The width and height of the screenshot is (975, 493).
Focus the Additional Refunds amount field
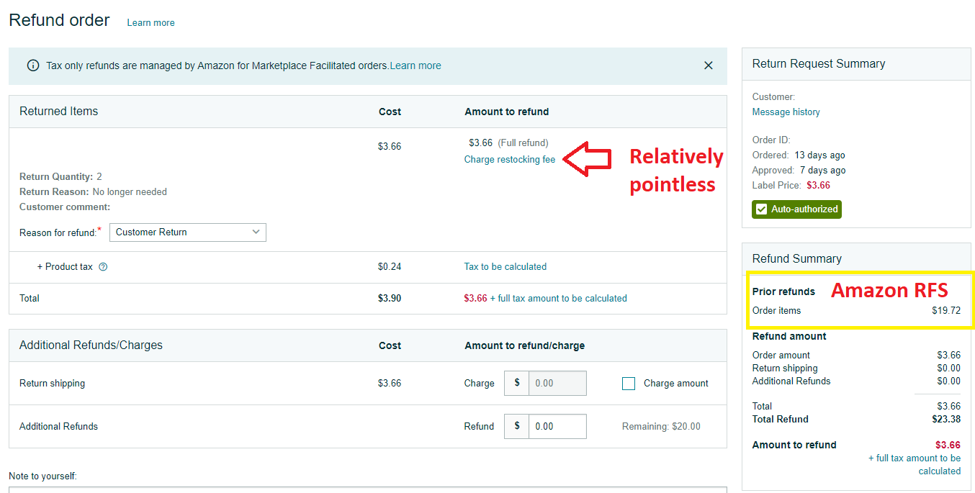(x=557, y=426)
